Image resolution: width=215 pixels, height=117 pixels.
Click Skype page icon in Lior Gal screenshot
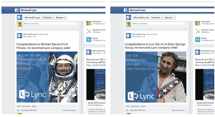coord(198,39)
